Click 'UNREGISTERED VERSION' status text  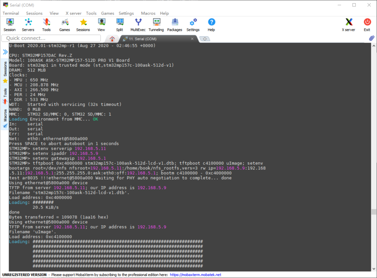[x=25, y=275]
